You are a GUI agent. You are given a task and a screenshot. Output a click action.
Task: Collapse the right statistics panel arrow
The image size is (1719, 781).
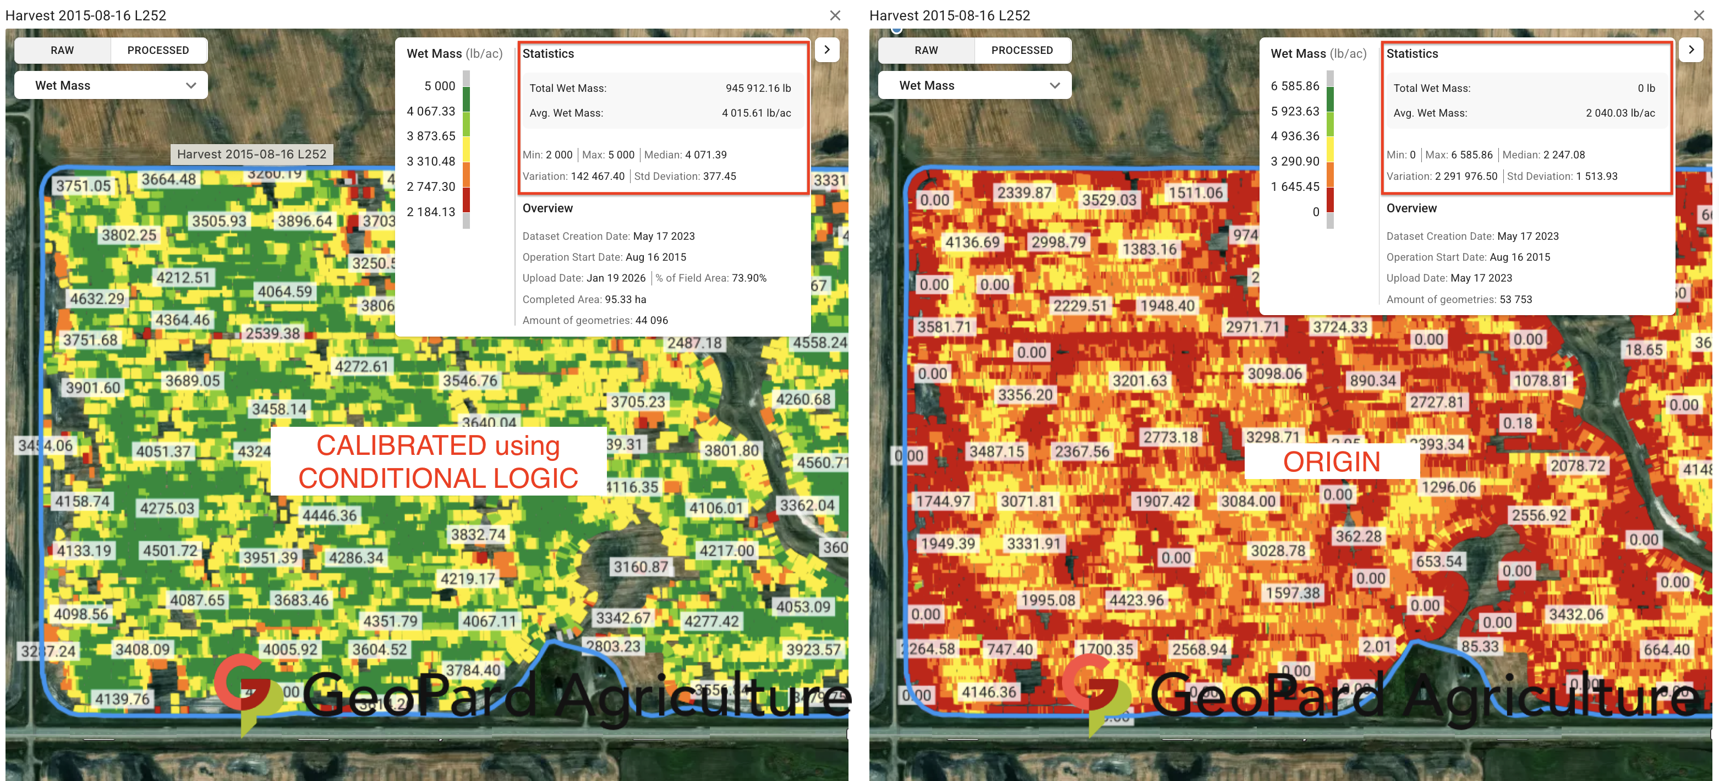pos(1691,50)
